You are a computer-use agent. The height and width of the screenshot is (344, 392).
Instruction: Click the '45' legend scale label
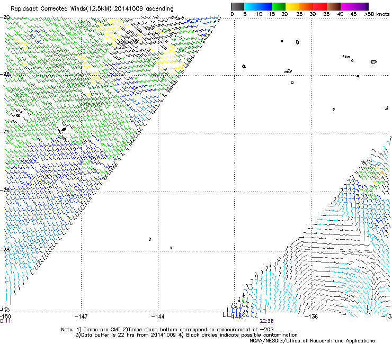353,14
